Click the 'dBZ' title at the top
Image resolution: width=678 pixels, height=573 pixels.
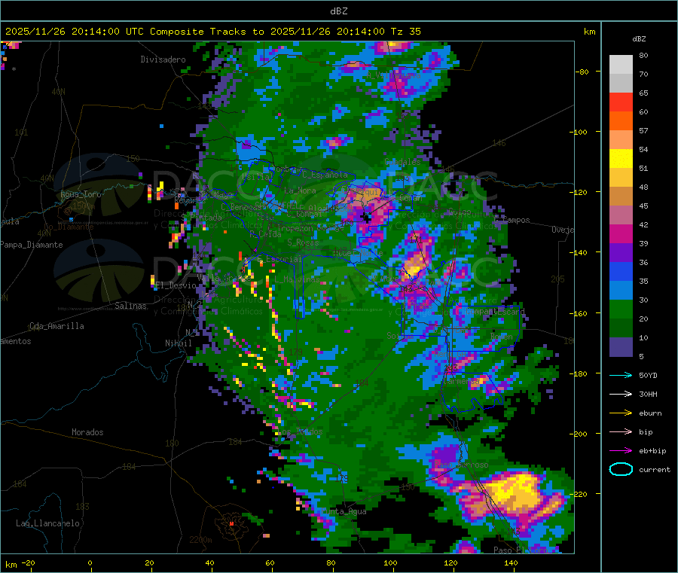338,11
